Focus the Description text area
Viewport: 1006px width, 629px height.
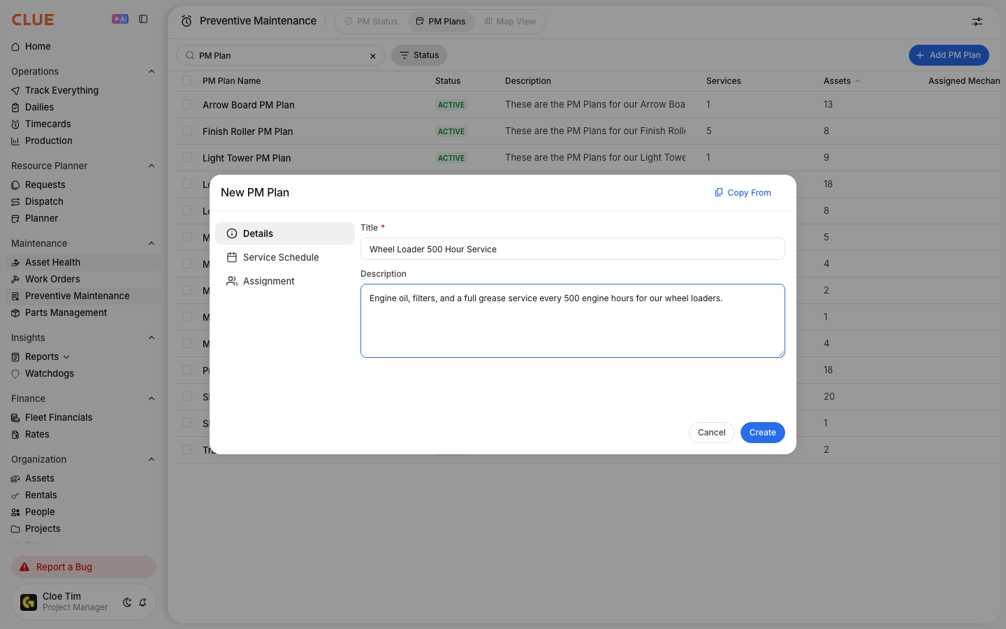click(573, 321)
